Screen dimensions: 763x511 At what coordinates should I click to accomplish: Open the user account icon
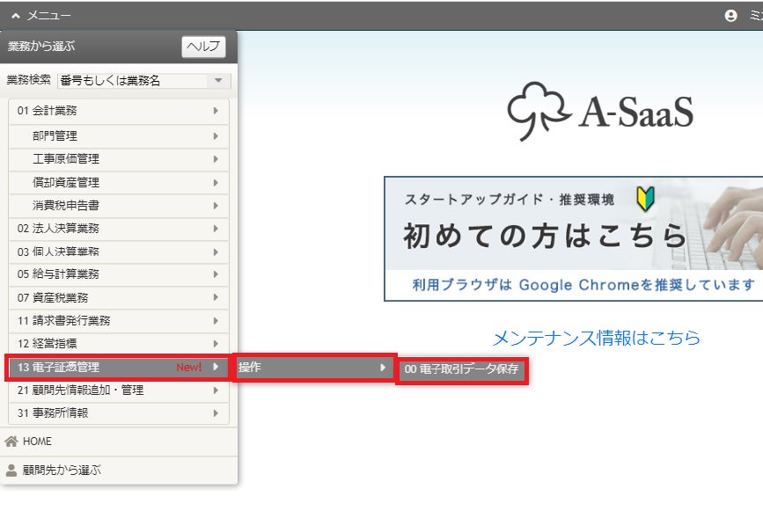730,16
